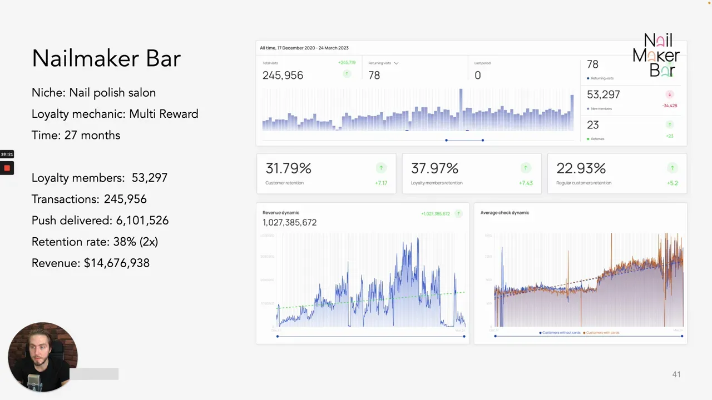
Task: Click the Loyalty members retention arrow icon
Action: [526, 168]
